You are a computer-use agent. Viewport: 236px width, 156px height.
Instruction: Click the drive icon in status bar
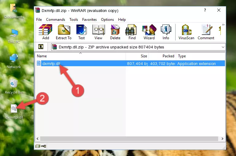(38, 146)
